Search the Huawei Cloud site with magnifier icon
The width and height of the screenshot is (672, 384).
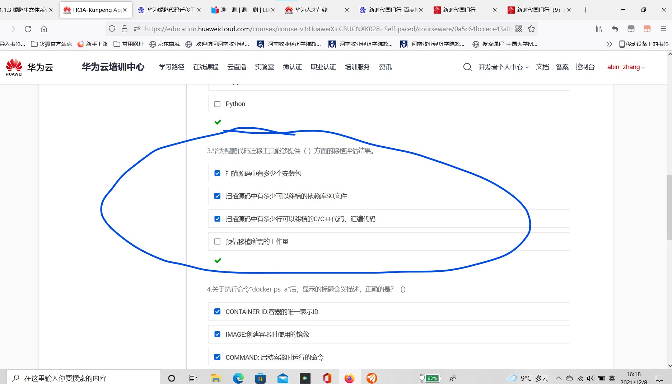[x=467, y=67]
